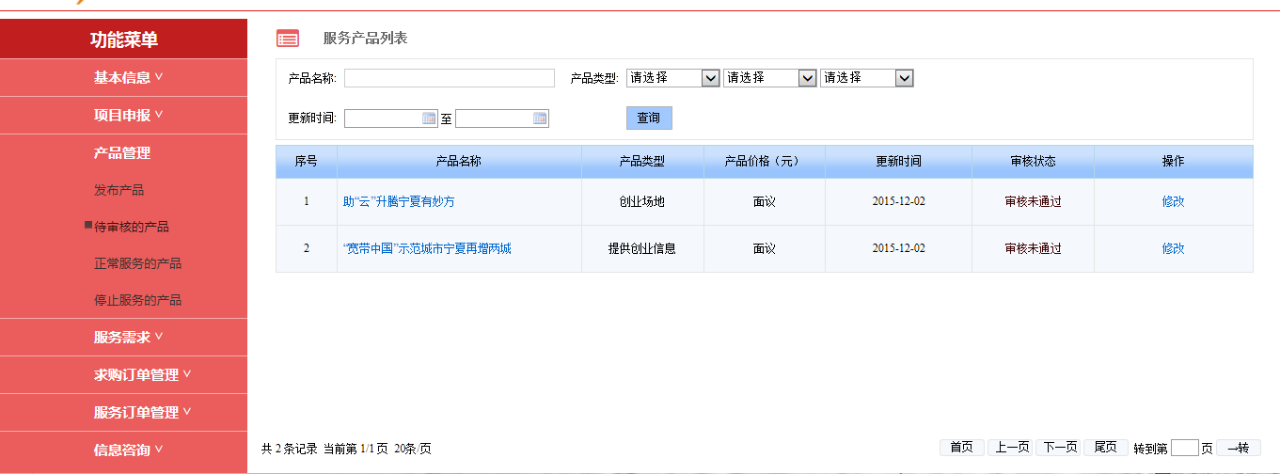Jump to 尾页 last page
1280x474 pixels.
[1105, 448]
